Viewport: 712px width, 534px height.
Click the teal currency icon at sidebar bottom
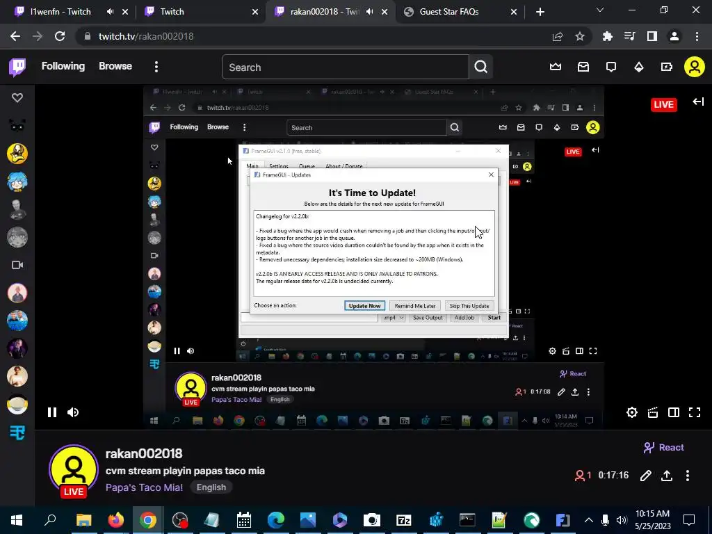[x=17, y=432]
